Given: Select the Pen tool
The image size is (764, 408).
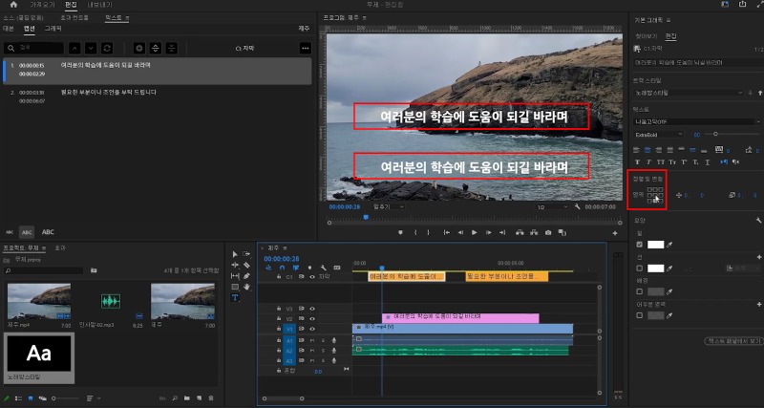Looking at the screenshot, I should coord(246,276).
